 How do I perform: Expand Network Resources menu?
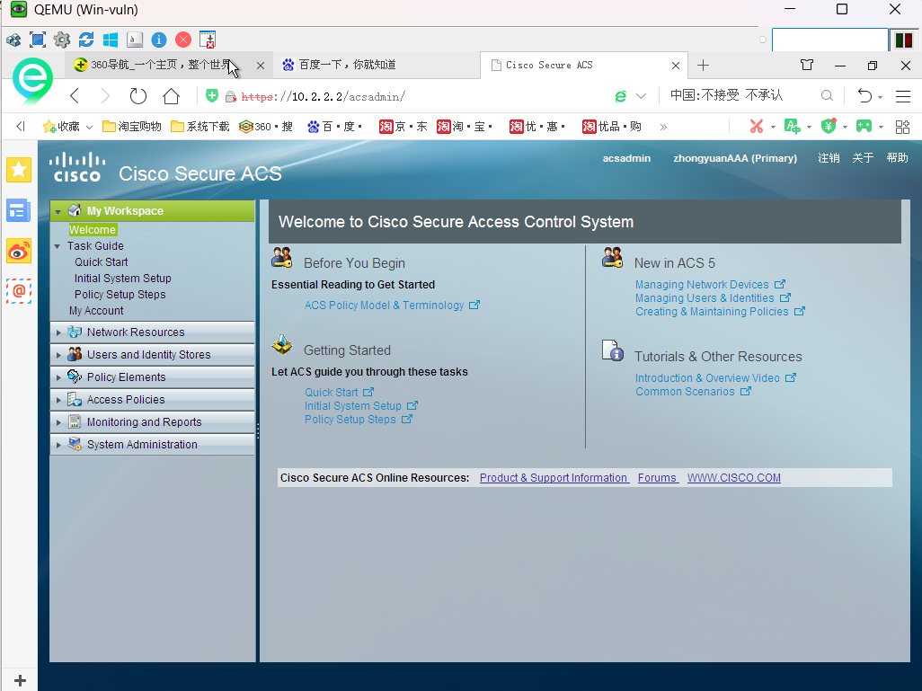coord(58,332)
